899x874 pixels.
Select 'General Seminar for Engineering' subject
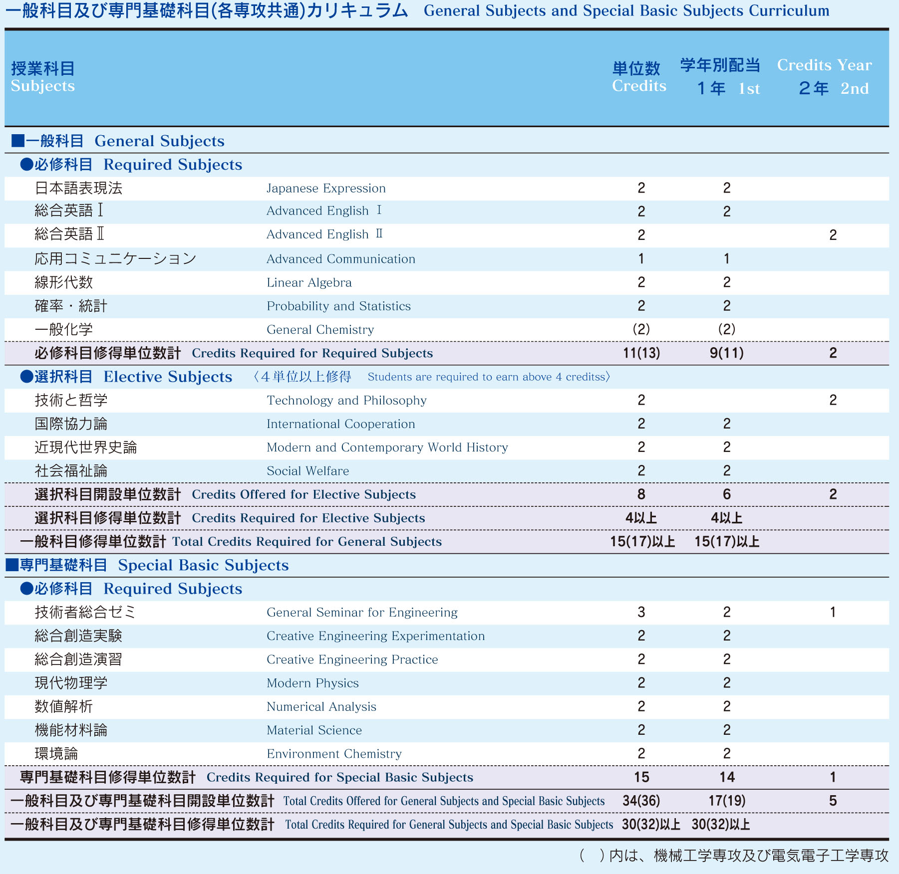tap(362, 612)
